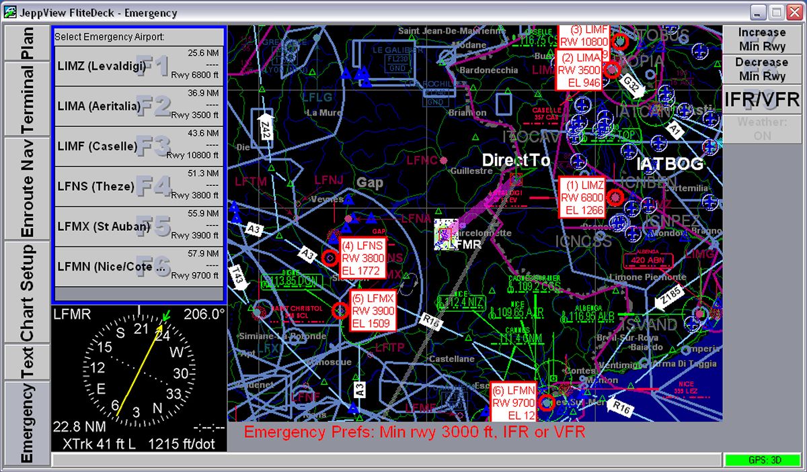Choose LIMF (Caselle) from airport list
This screenshot has width=807, height=472.
(x=139, y=146)
